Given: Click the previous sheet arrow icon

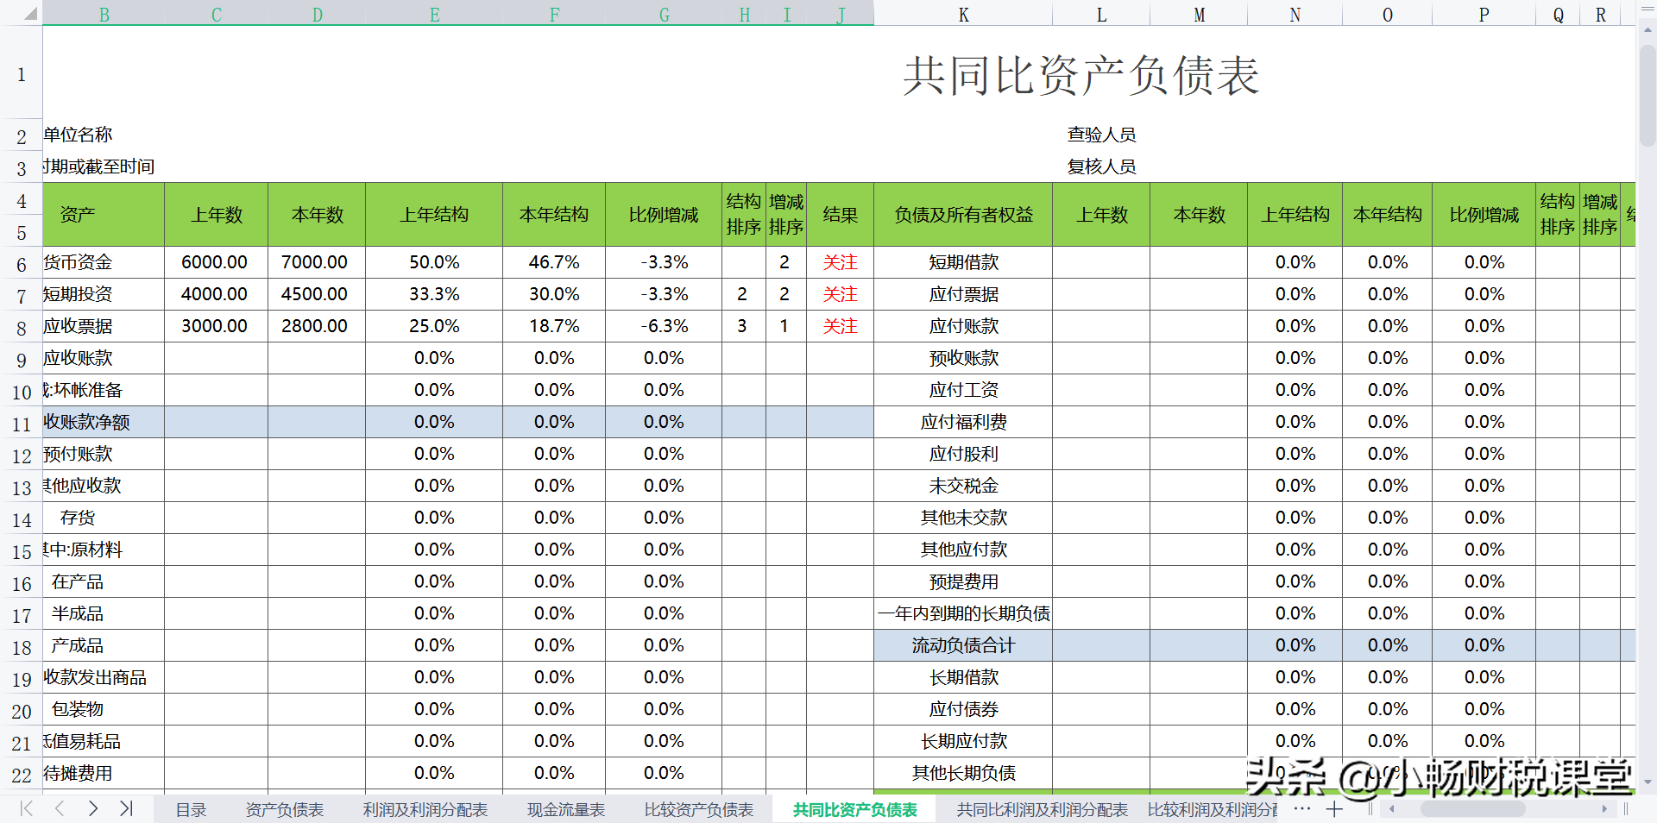Looking at the screenshot, I should (x=59, y=809).
